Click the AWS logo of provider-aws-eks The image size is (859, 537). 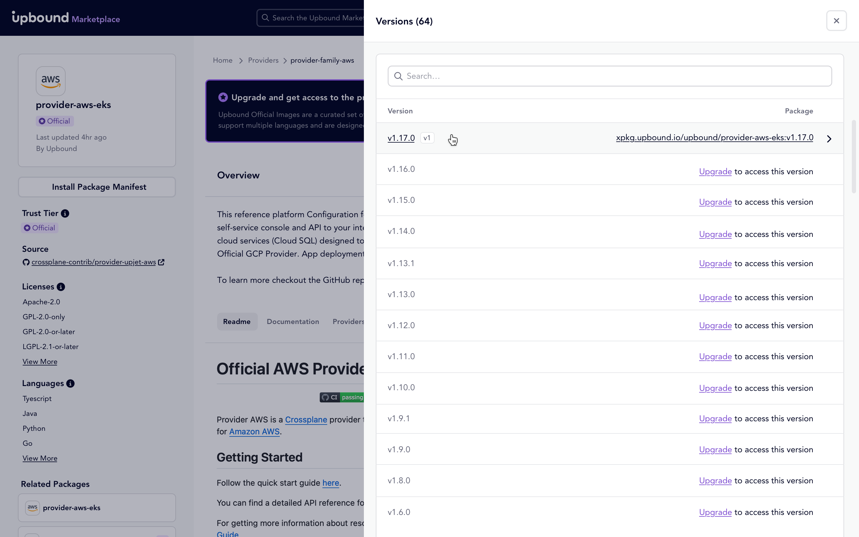pos(50,81)
